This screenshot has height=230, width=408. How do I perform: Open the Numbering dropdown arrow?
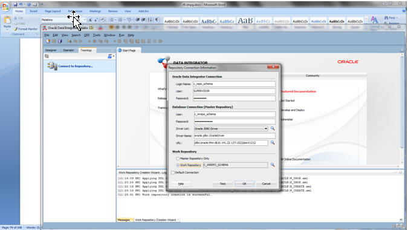[124, 20]
